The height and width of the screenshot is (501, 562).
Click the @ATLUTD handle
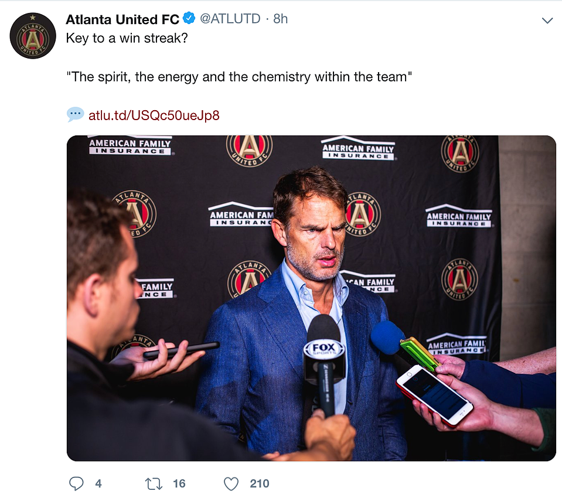[x=230, y=19]
